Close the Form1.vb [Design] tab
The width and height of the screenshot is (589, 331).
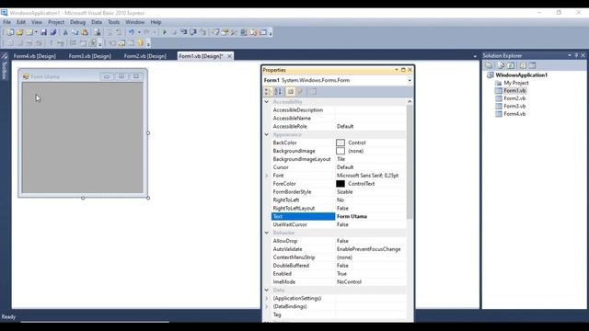(229, 56)
